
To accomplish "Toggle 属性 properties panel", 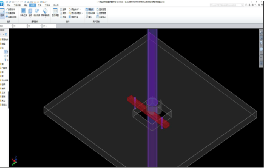I will pos(89,17).
